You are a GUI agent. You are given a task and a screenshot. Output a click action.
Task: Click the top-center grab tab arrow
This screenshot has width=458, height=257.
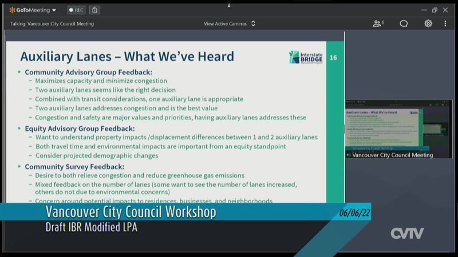229,5
